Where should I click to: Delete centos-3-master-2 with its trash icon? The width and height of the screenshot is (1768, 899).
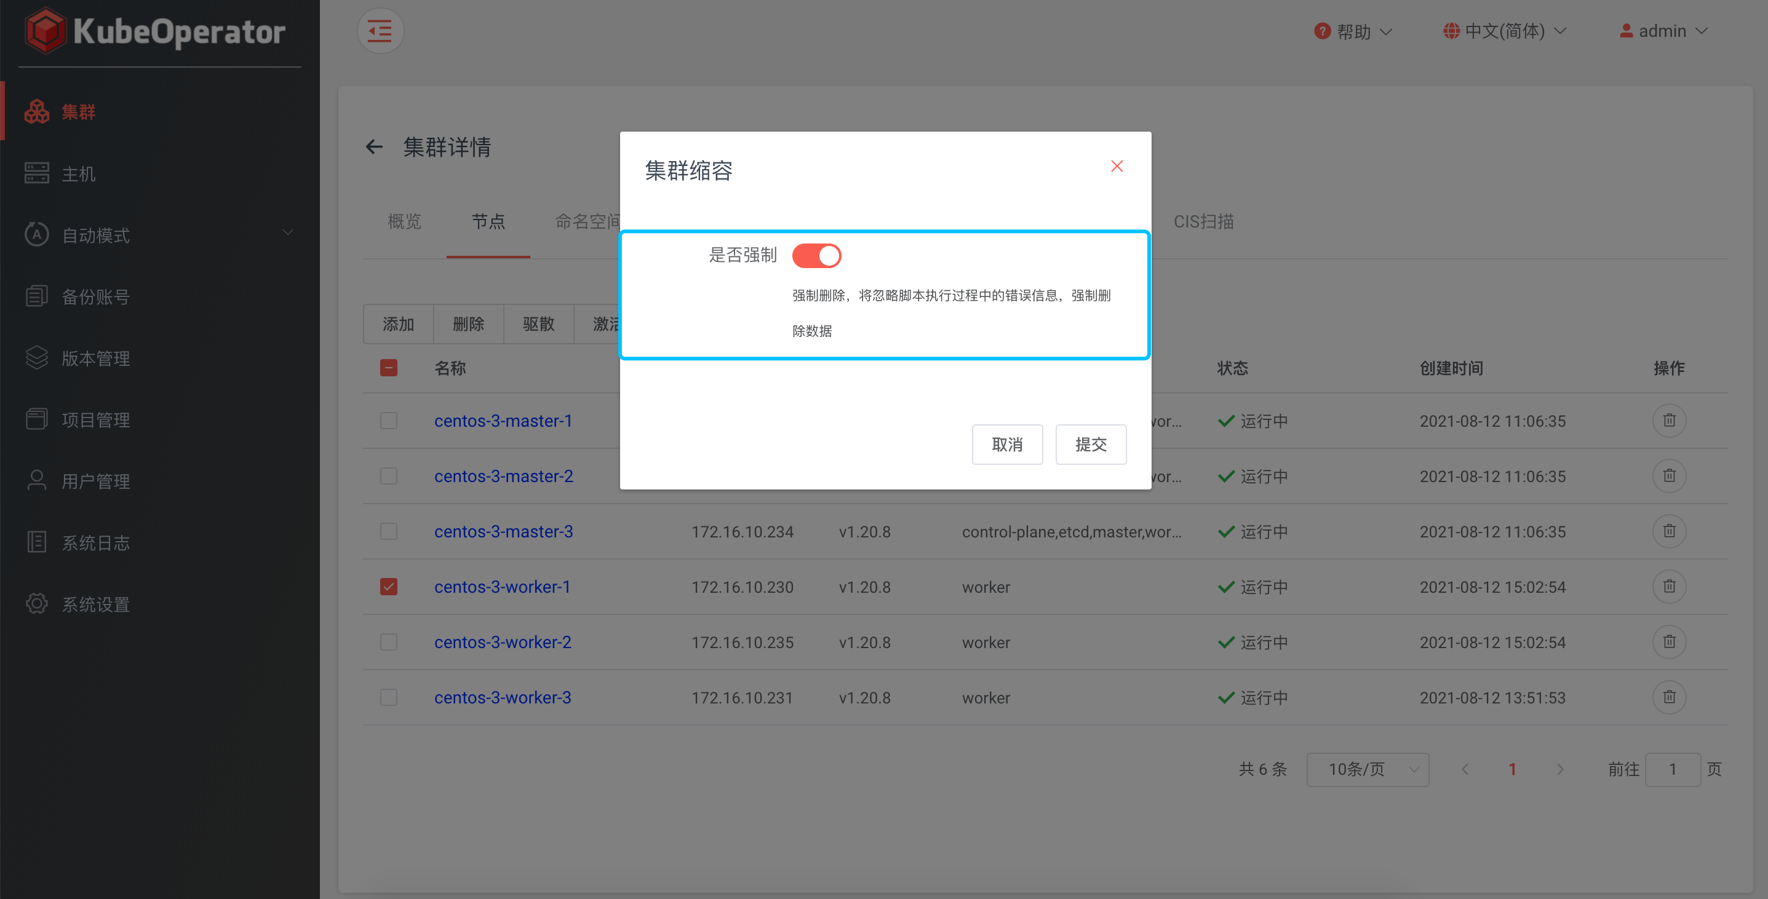point(1669,477)
